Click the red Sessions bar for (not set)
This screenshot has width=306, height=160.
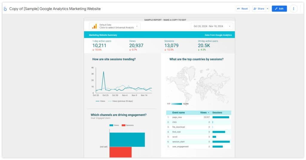click(x=120, y=152)
